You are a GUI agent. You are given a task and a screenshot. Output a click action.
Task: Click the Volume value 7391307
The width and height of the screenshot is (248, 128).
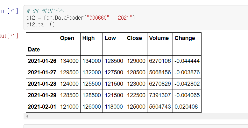click(160, 95)
